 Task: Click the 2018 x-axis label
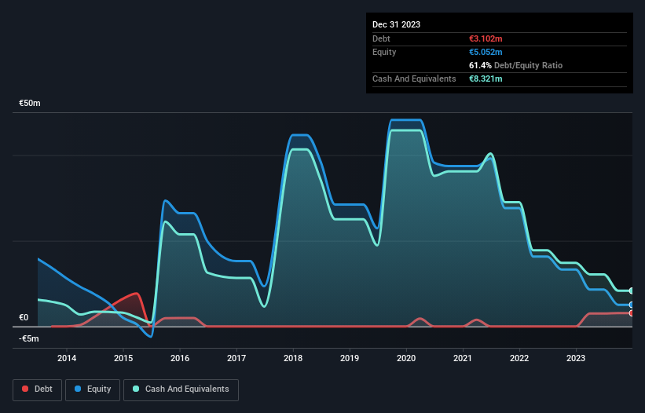[293, 358]
